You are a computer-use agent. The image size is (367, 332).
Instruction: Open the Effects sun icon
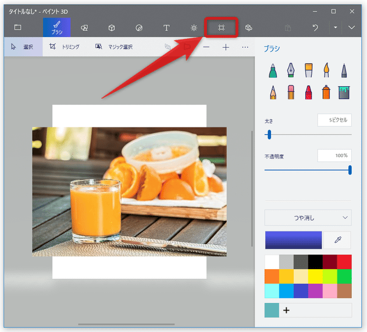[x=194, y=27]
